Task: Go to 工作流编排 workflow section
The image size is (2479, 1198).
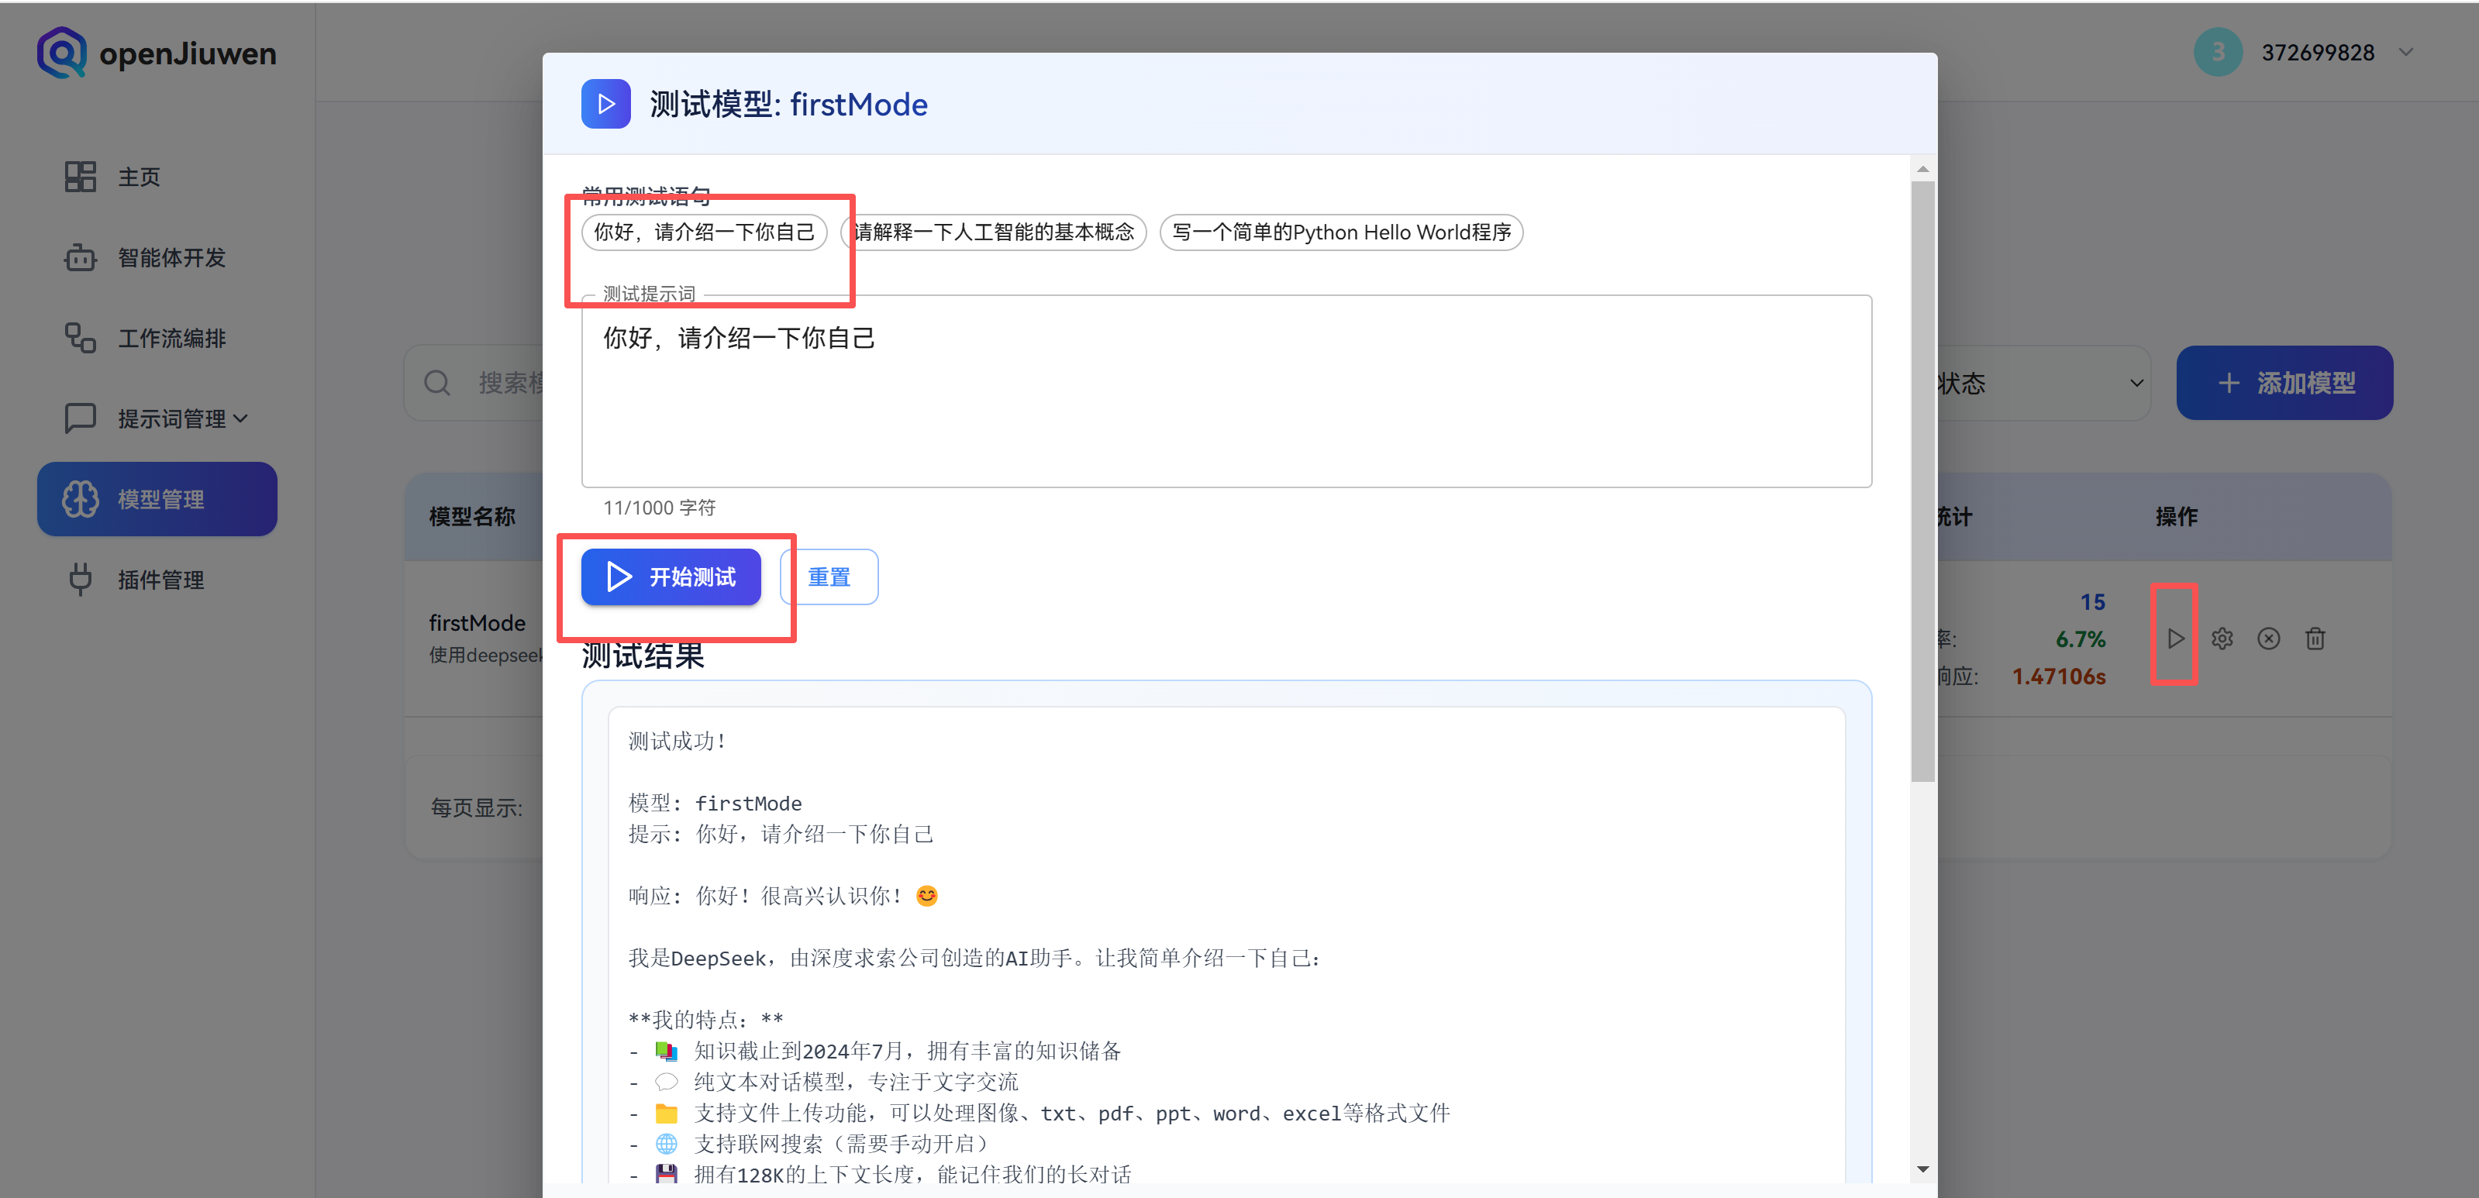Action: point(171,339)
